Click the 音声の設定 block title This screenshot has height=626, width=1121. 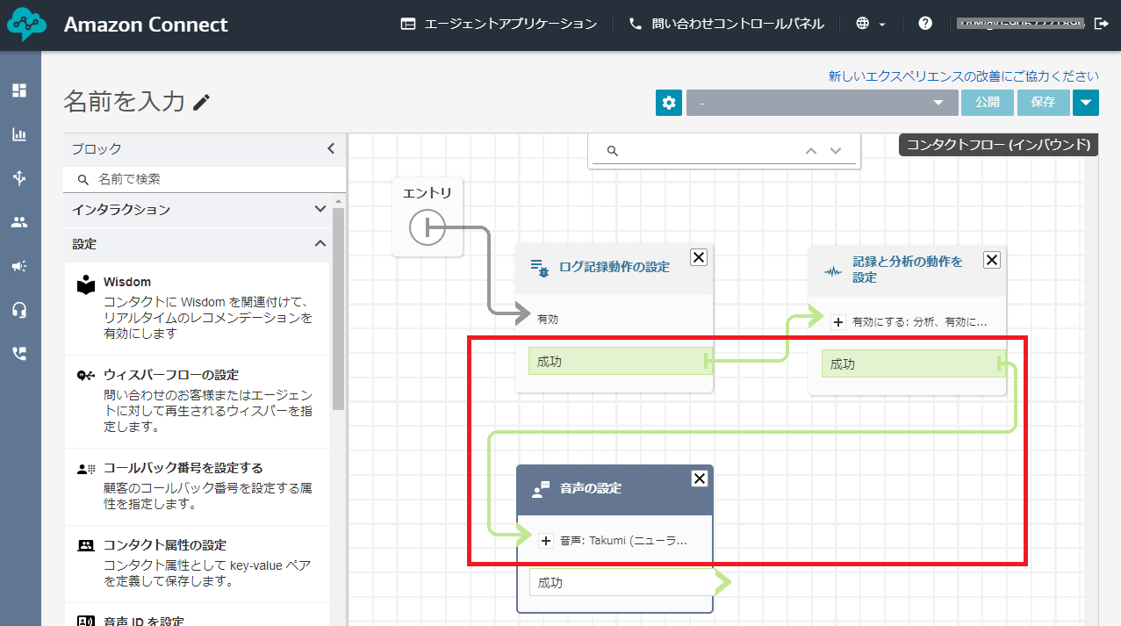click(x=591, y=488)
